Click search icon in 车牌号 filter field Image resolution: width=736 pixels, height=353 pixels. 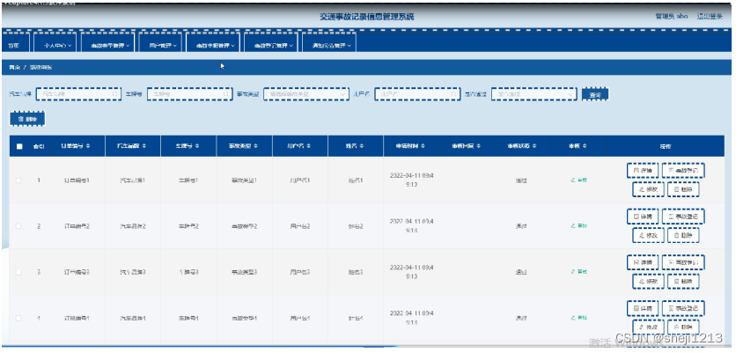click(x=225, y=94)
